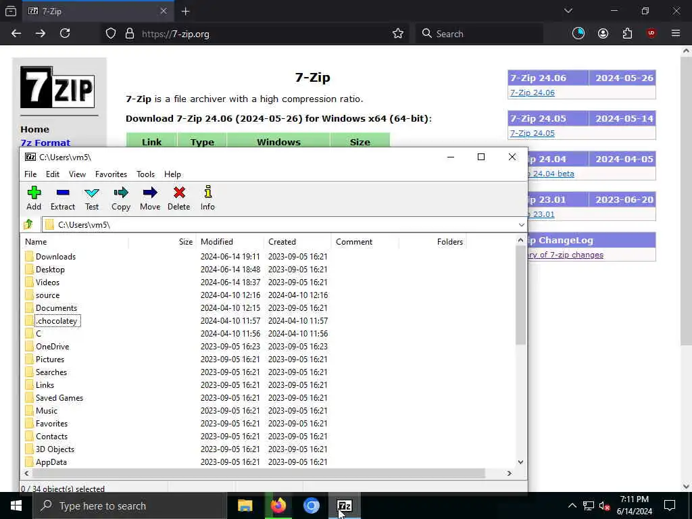Sort by the Modified column header
This screenshot has width=692, height=519.
[230, 242]
